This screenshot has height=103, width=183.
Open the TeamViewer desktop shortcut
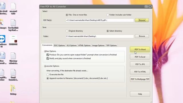[3, 39]
